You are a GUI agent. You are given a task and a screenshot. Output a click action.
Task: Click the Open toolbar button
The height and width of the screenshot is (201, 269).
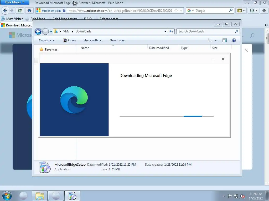pos(69,40)
